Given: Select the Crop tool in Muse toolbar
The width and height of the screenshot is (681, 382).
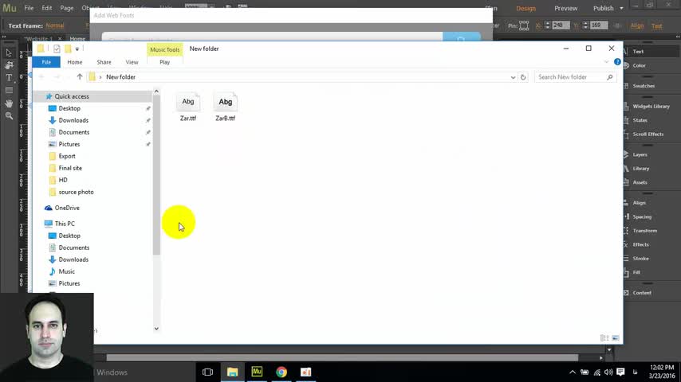Looking at the screenshot, I should 9,65.
